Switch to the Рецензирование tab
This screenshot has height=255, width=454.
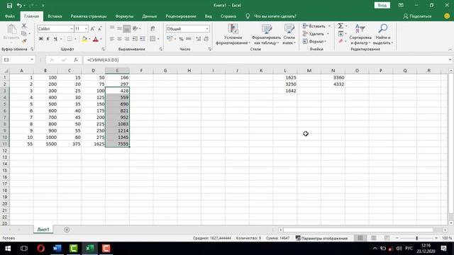coord(181,16)
